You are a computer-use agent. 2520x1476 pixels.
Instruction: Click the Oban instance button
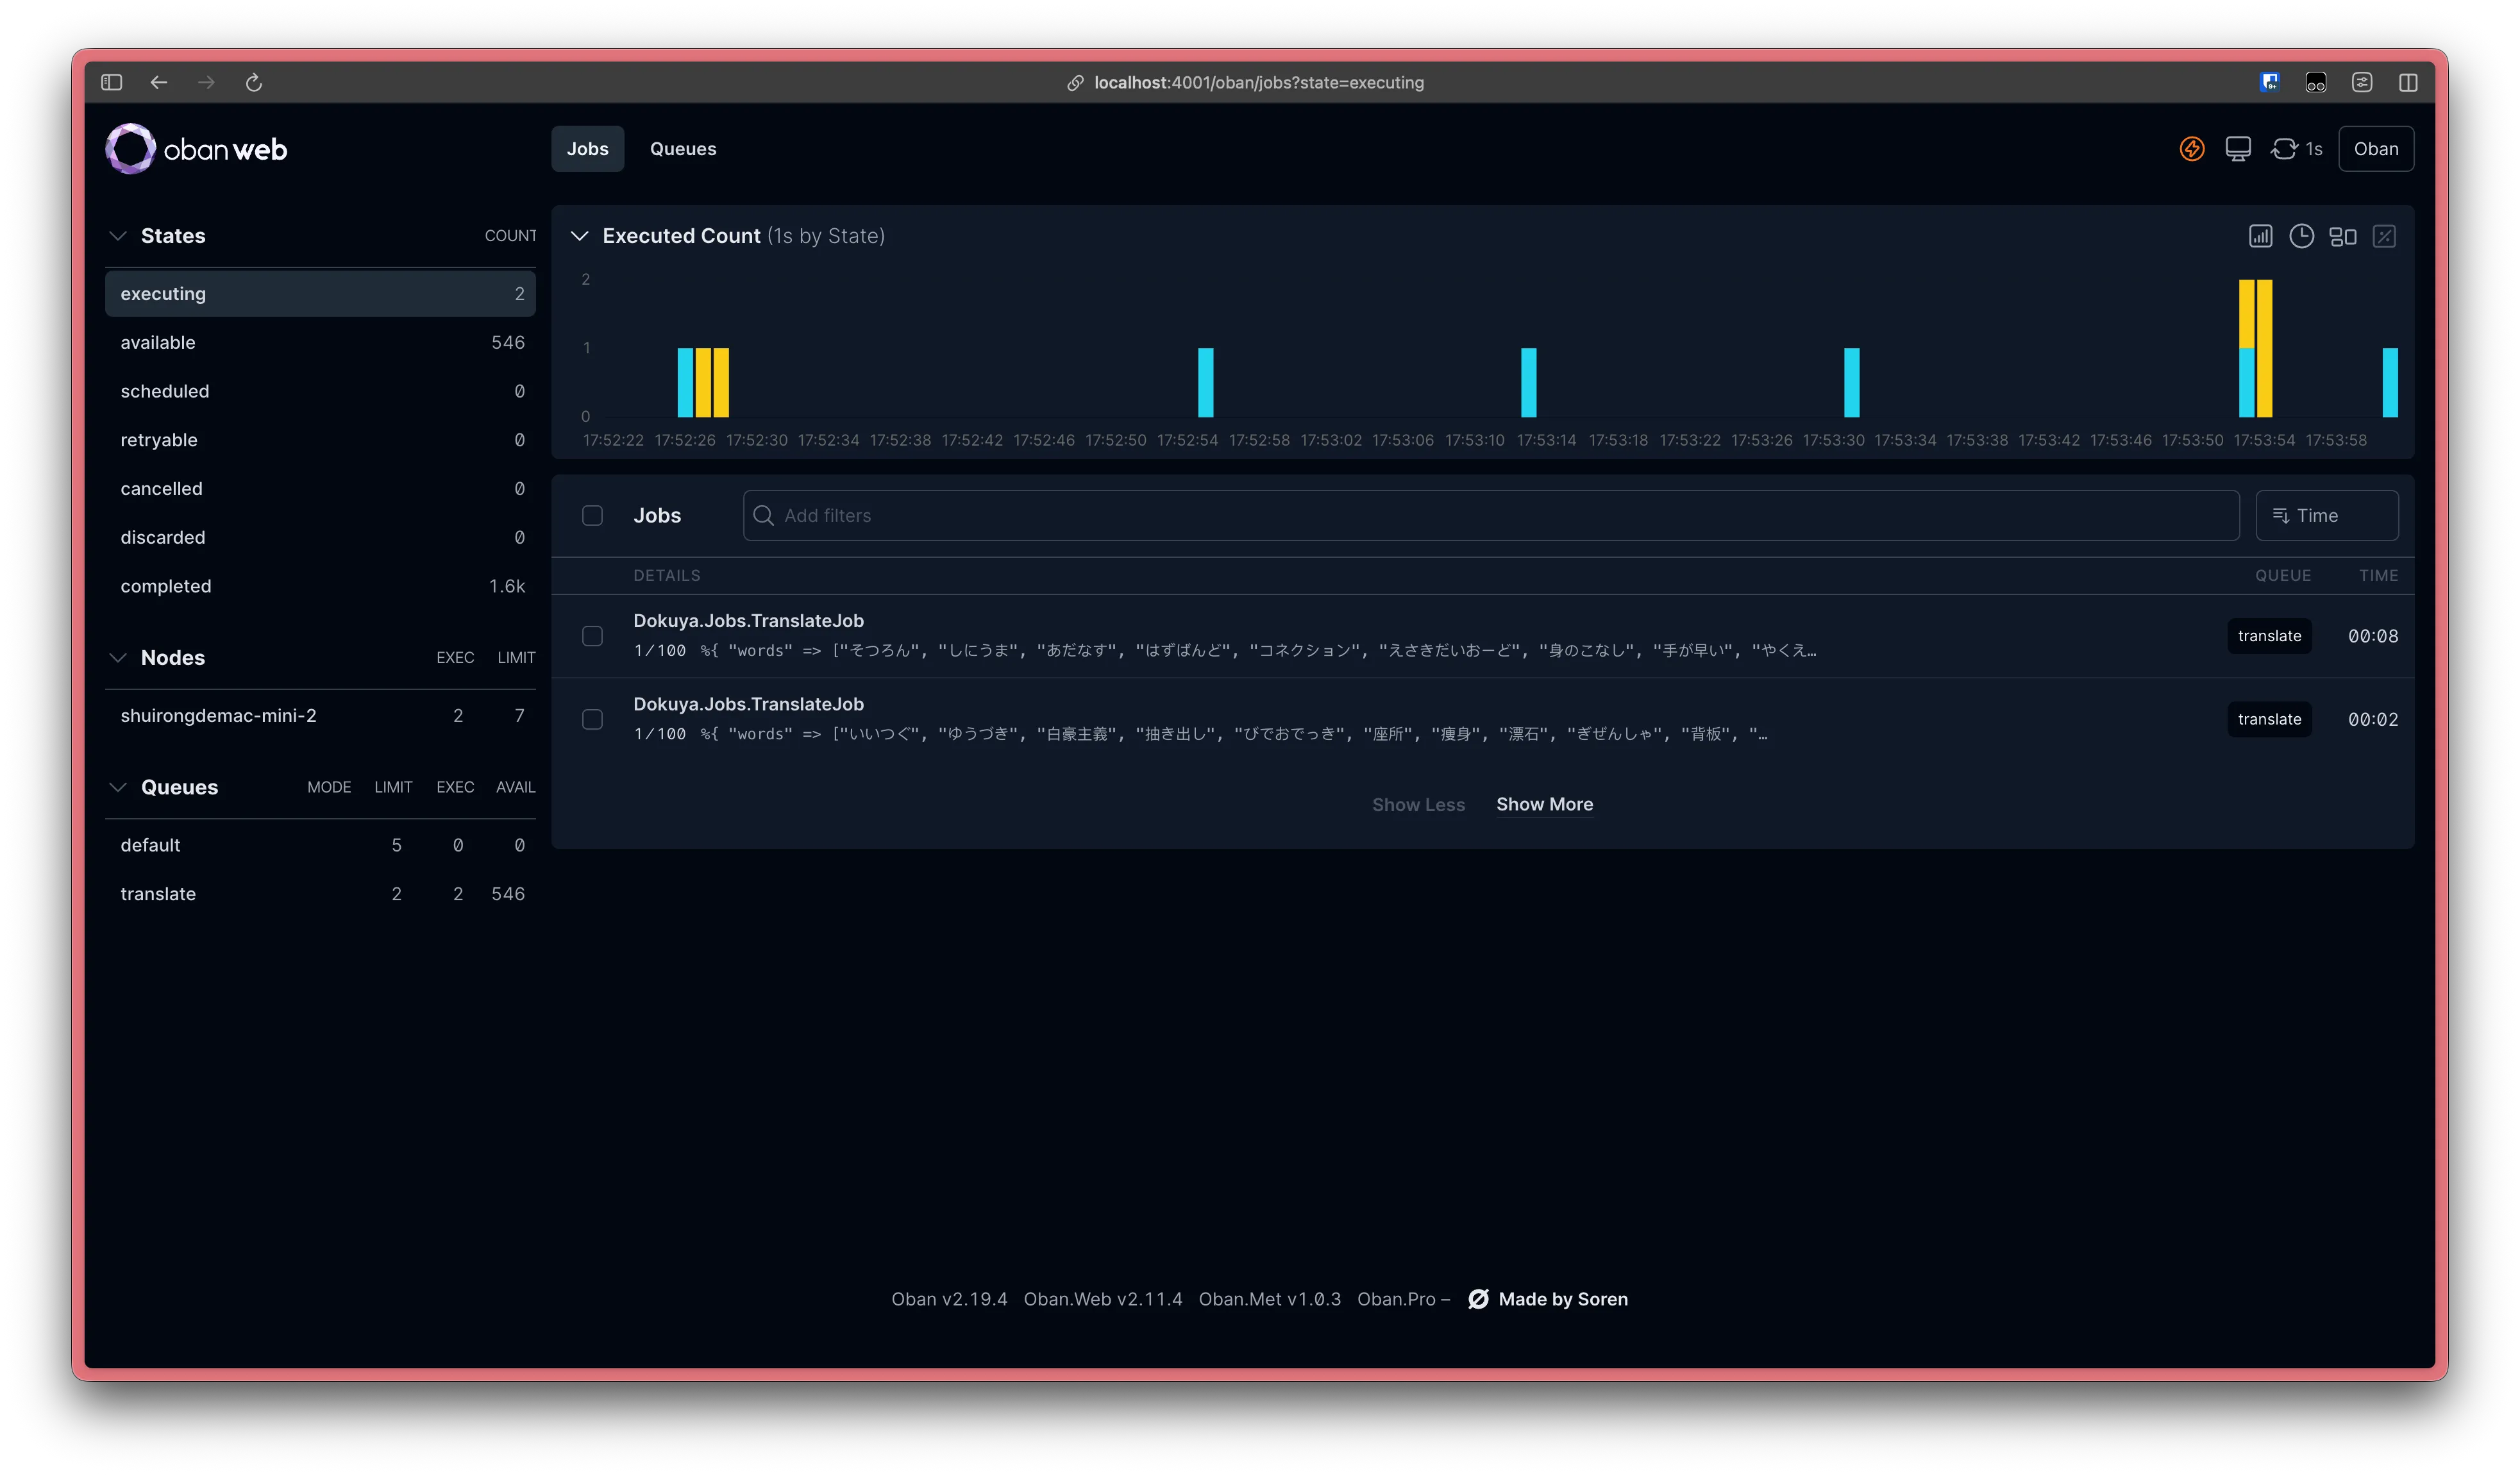2375,149
